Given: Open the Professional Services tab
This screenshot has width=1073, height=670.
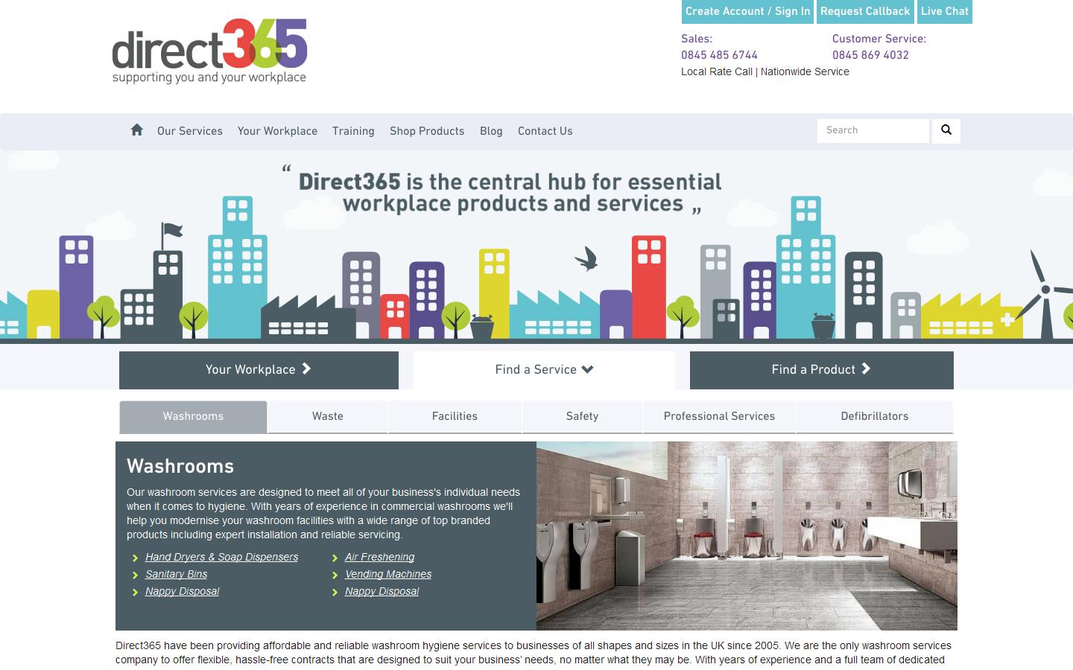Looking at the screenshot, I should pyautogui.click(x=719, y=417).
